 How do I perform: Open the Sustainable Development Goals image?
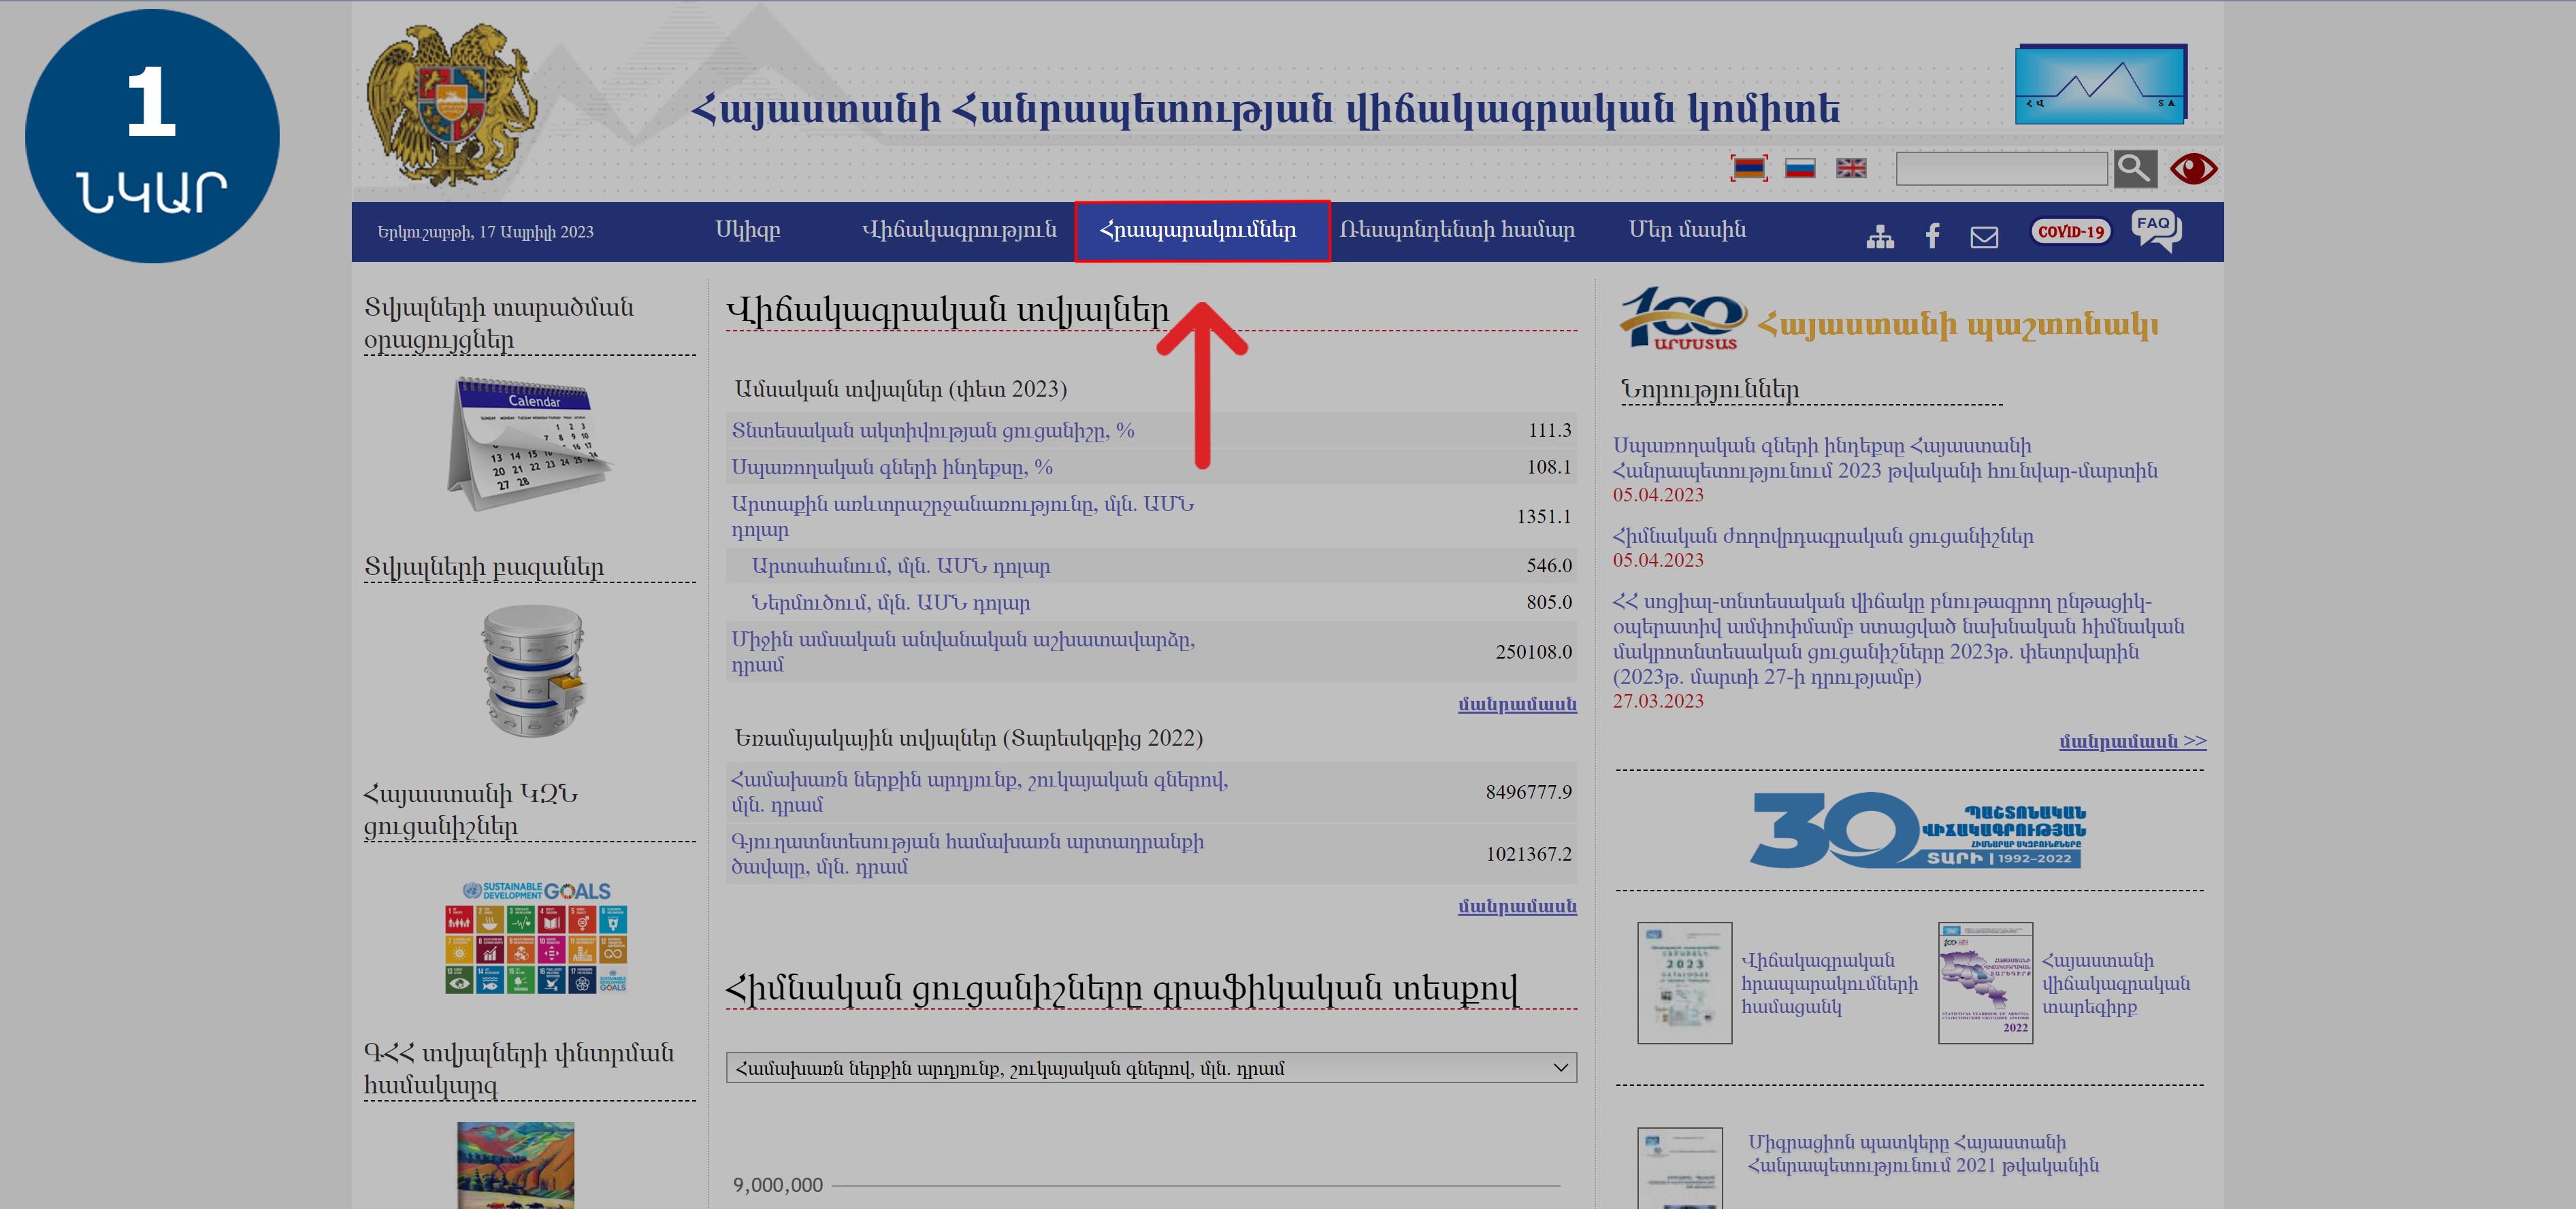coord(536,937)
